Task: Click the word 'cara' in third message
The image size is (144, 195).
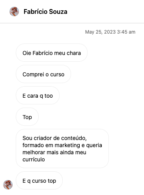Action: tap(33, 96)
